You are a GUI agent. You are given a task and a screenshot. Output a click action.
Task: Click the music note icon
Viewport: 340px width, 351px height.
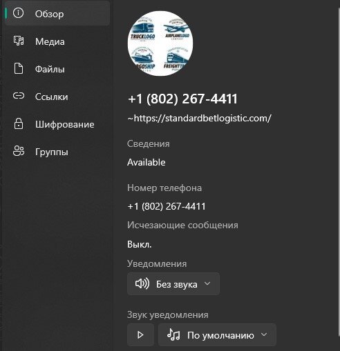[173, 334]
